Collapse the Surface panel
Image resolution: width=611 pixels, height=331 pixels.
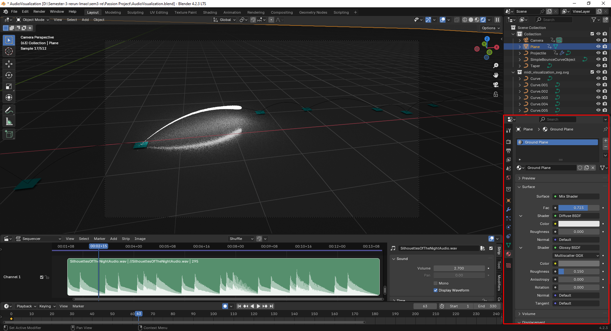pyautogui.click(x=528, y=187)
